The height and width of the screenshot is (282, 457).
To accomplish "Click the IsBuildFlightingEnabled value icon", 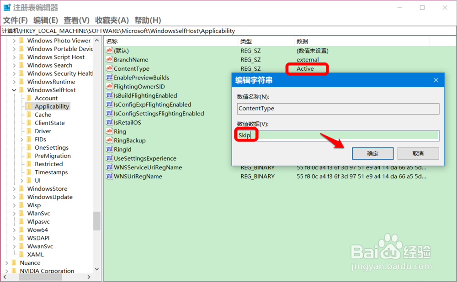I will point(109,95).
